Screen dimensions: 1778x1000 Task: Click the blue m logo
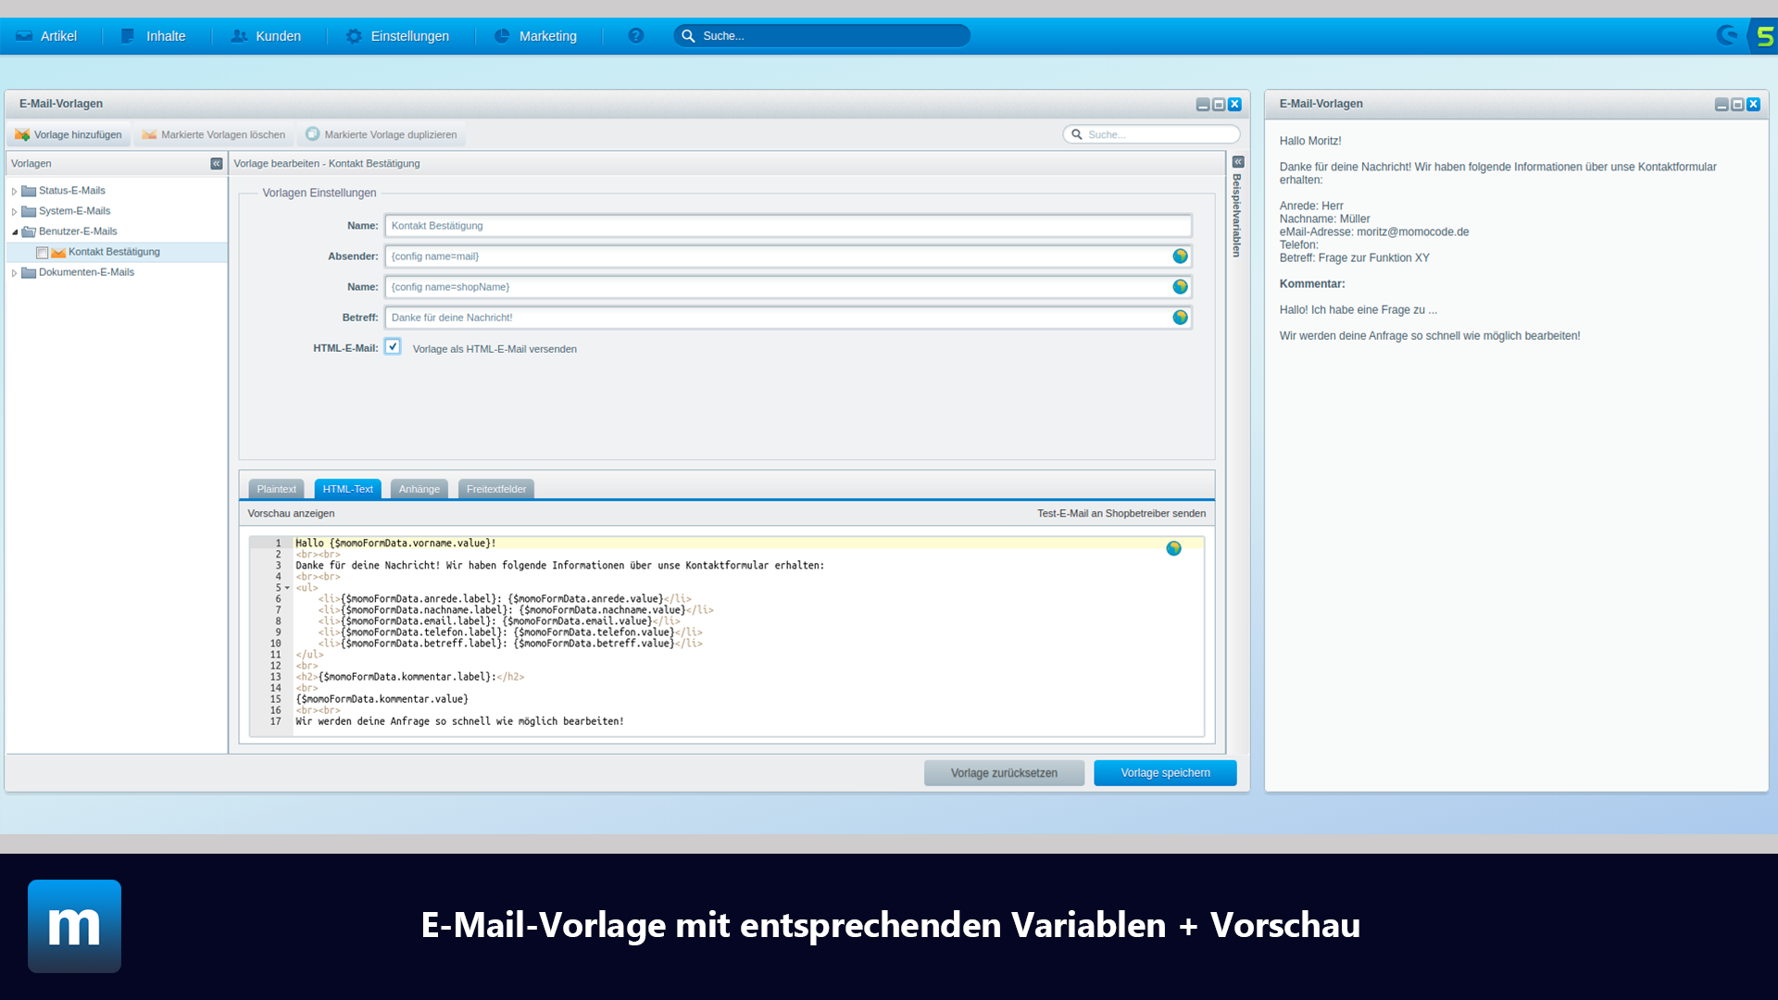click(x=74, y=926)
